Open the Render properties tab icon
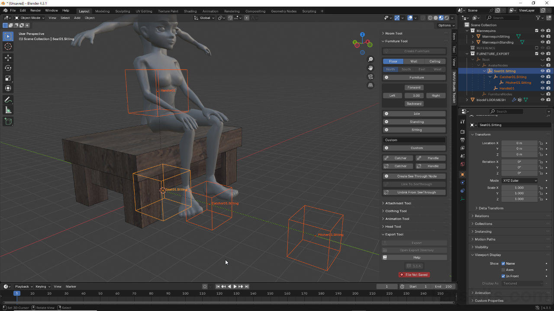 tap(462, 132)
